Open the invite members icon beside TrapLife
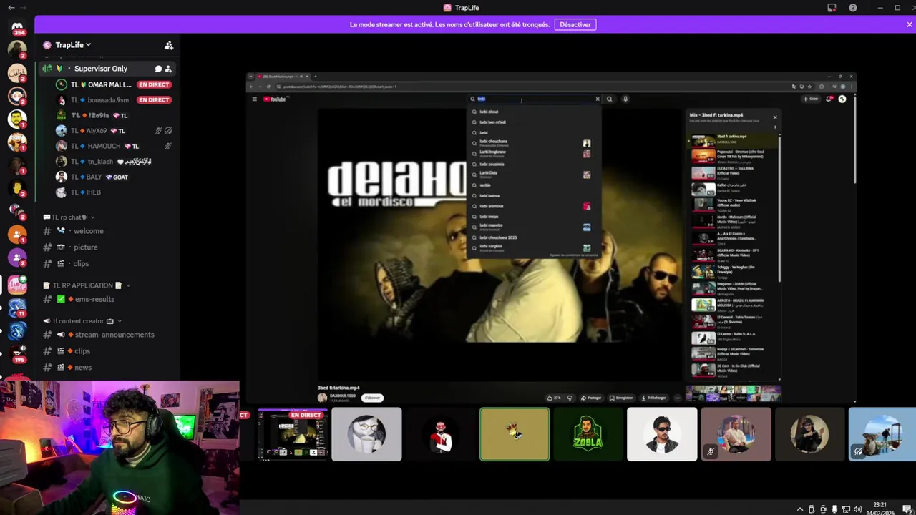Screen dimensions: 916x515 (x=169, y=45)
